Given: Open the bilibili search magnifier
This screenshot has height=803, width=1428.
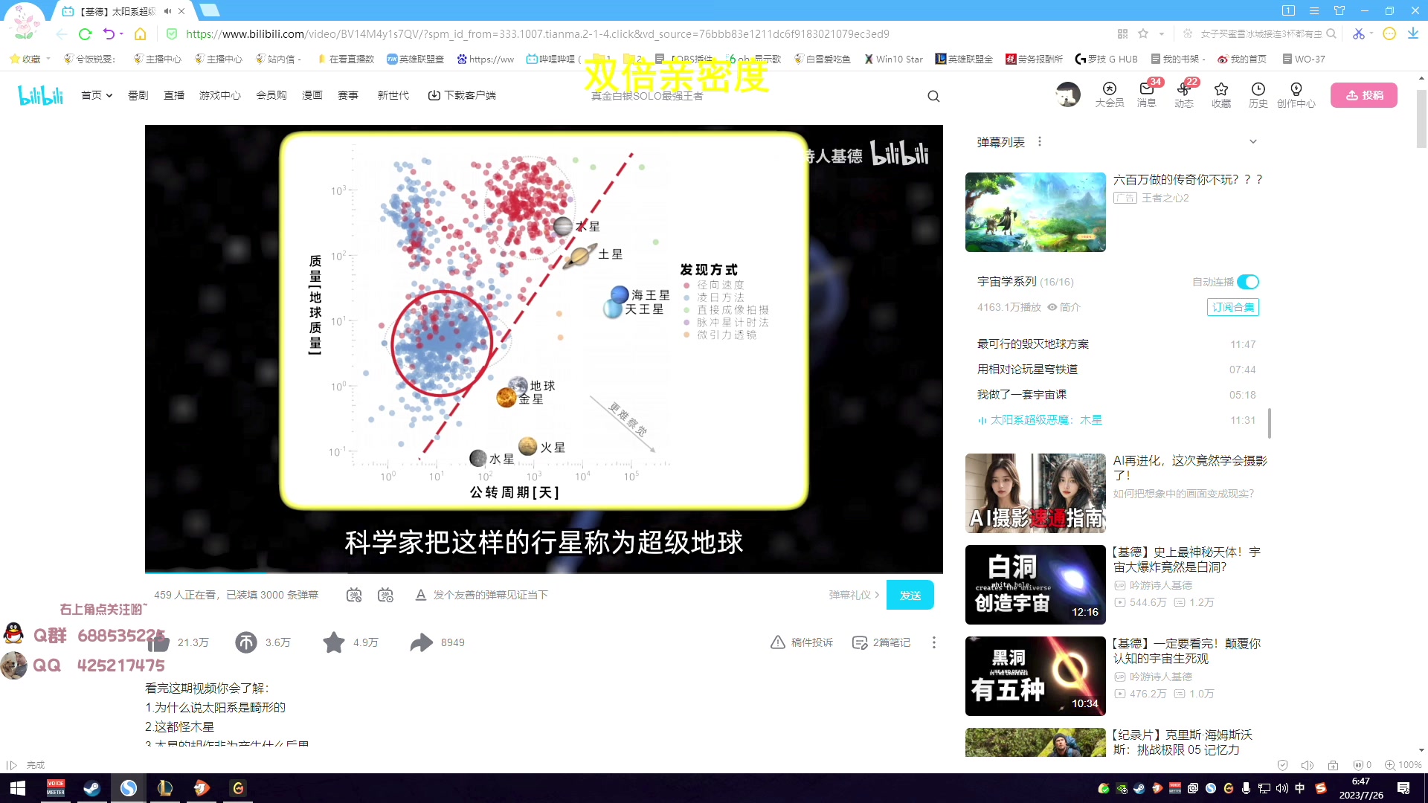Looking at the screenshot, I should coord(933,96).
